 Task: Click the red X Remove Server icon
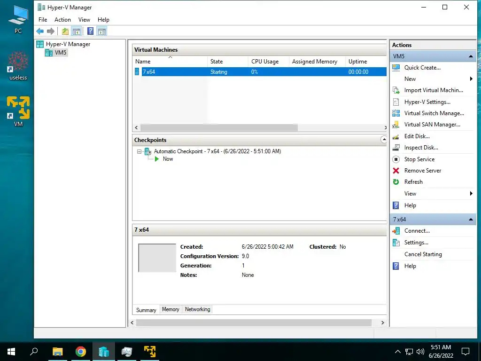(x=396, y=171)
